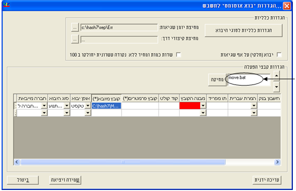Click the horizontal scrollbar thumb of the grid
This screenshot has height=191, width=296.
click(123, 162)
